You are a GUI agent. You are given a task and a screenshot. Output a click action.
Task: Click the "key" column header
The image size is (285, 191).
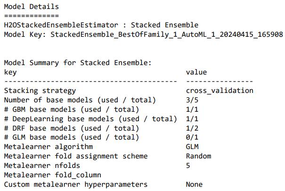[10, 72]
